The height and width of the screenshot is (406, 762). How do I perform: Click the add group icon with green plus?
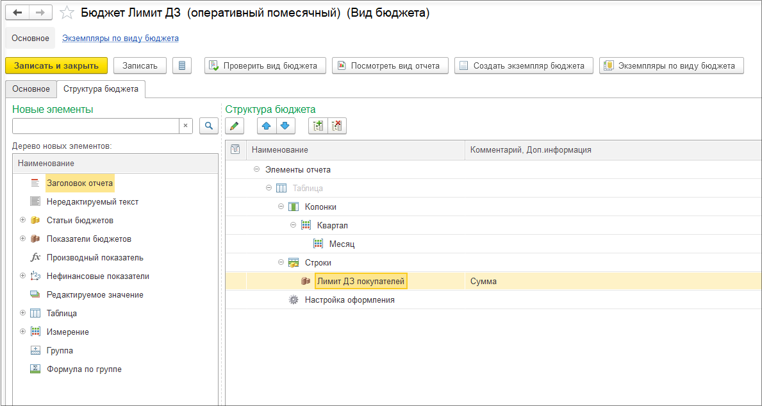click(318, 126)
